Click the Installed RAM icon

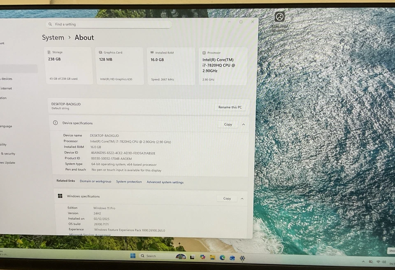[x=152, y=52]
